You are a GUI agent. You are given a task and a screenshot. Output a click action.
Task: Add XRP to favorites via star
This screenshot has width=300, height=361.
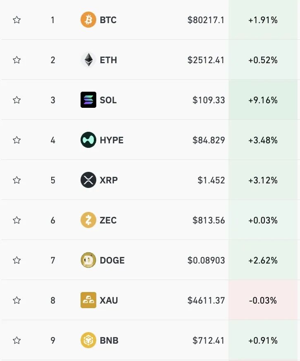point(17,180)
